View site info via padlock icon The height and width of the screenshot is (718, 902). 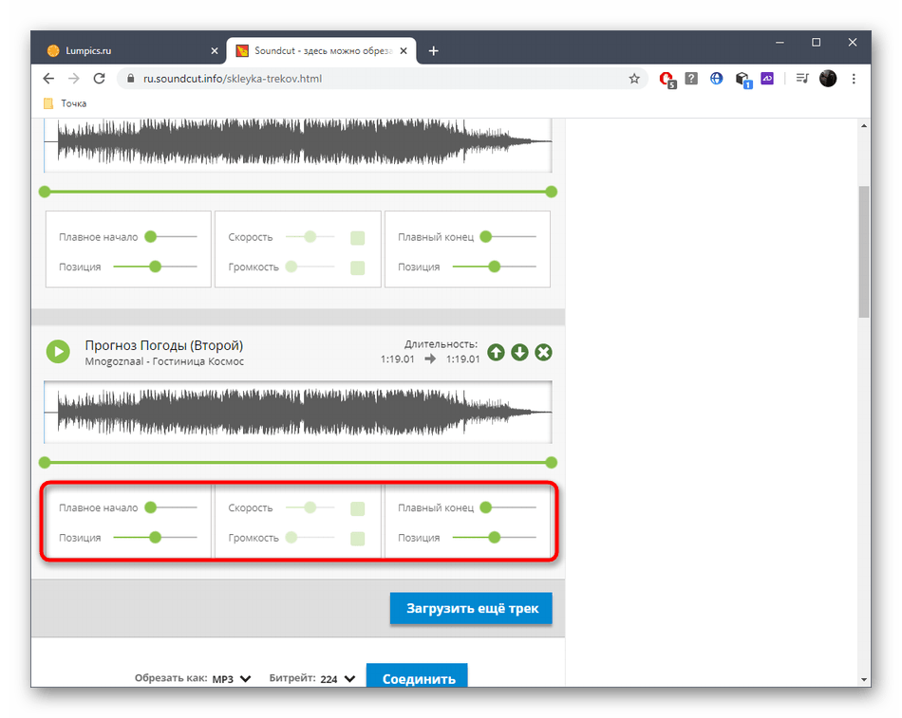130,79
